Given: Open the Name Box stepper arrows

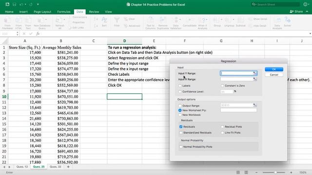Looking at the screenshot, I should 18,34.
